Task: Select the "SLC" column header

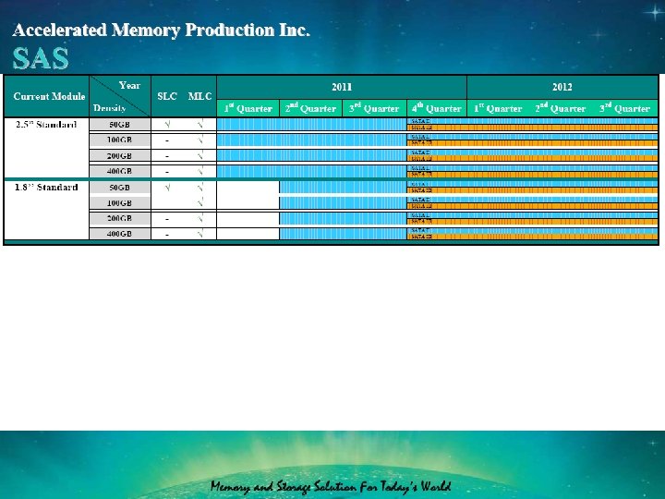Action: click(167, 96)
